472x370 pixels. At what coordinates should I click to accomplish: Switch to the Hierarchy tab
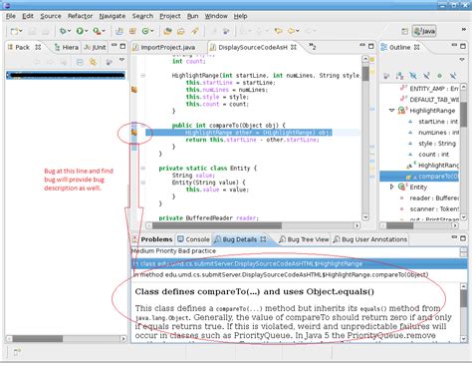tap(67, 47)
